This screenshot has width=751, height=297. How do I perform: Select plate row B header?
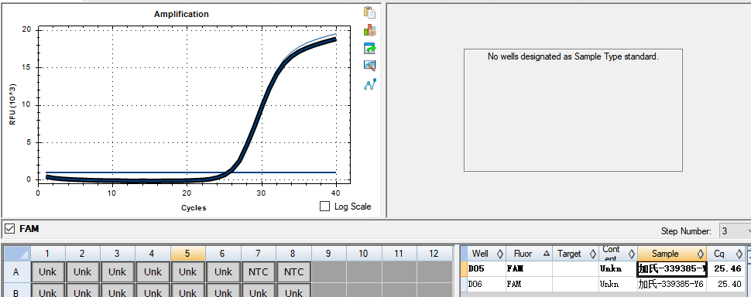pyautogui.click(x=17, y=290)
